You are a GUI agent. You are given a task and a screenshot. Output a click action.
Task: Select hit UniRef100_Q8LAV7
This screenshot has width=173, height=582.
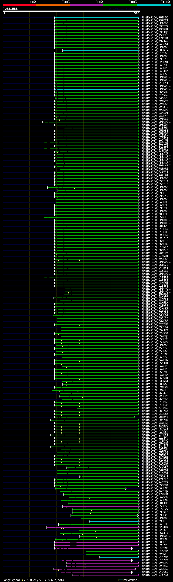click(155, 116)
